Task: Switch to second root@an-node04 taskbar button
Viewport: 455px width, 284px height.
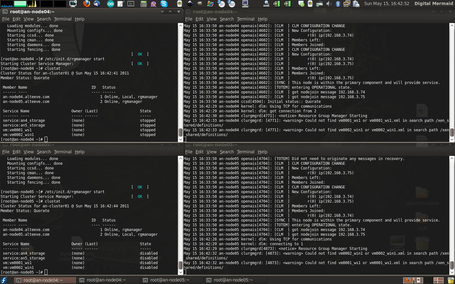Action: point(109,280)
